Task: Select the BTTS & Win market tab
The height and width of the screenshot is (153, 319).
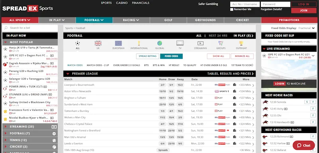Action: tap(159, 65)
